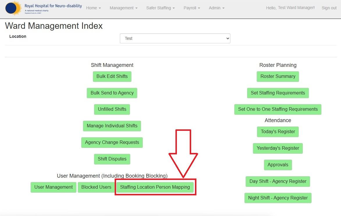Image resolution: width=341 pixels, height=216 pixels.
Task: Open Bulk Send to Agency
Action: (x=112, y=93)
